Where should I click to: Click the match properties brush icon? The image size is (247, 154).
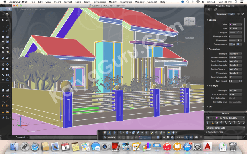pyautogui.click(x=243, y=14)
